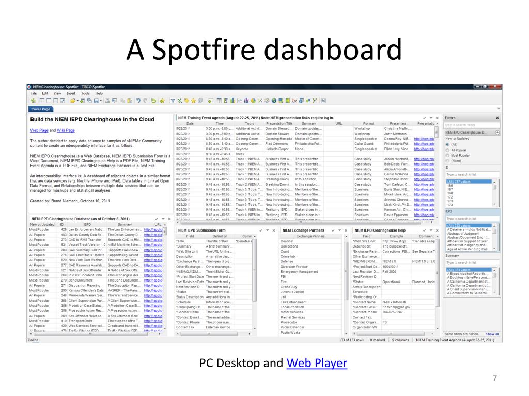Collapse the NIEM IEPD Clearinghouse filter group
Screen dimensions: 529x396
point(497,133)
